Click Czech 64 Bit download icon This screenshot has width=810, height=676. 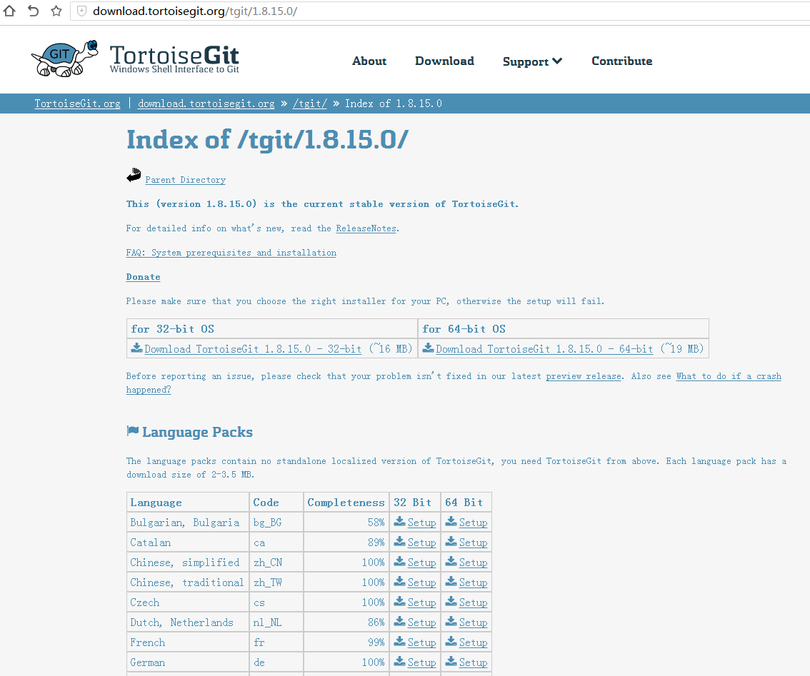451,602
